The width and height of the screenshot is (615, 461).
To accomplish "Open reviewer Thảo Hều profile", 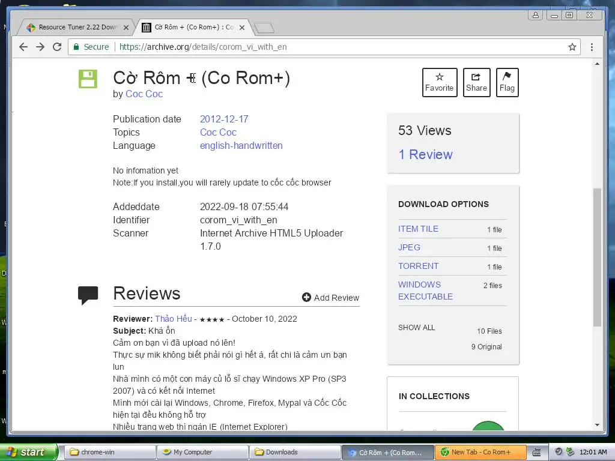I will tap(174, 319).
